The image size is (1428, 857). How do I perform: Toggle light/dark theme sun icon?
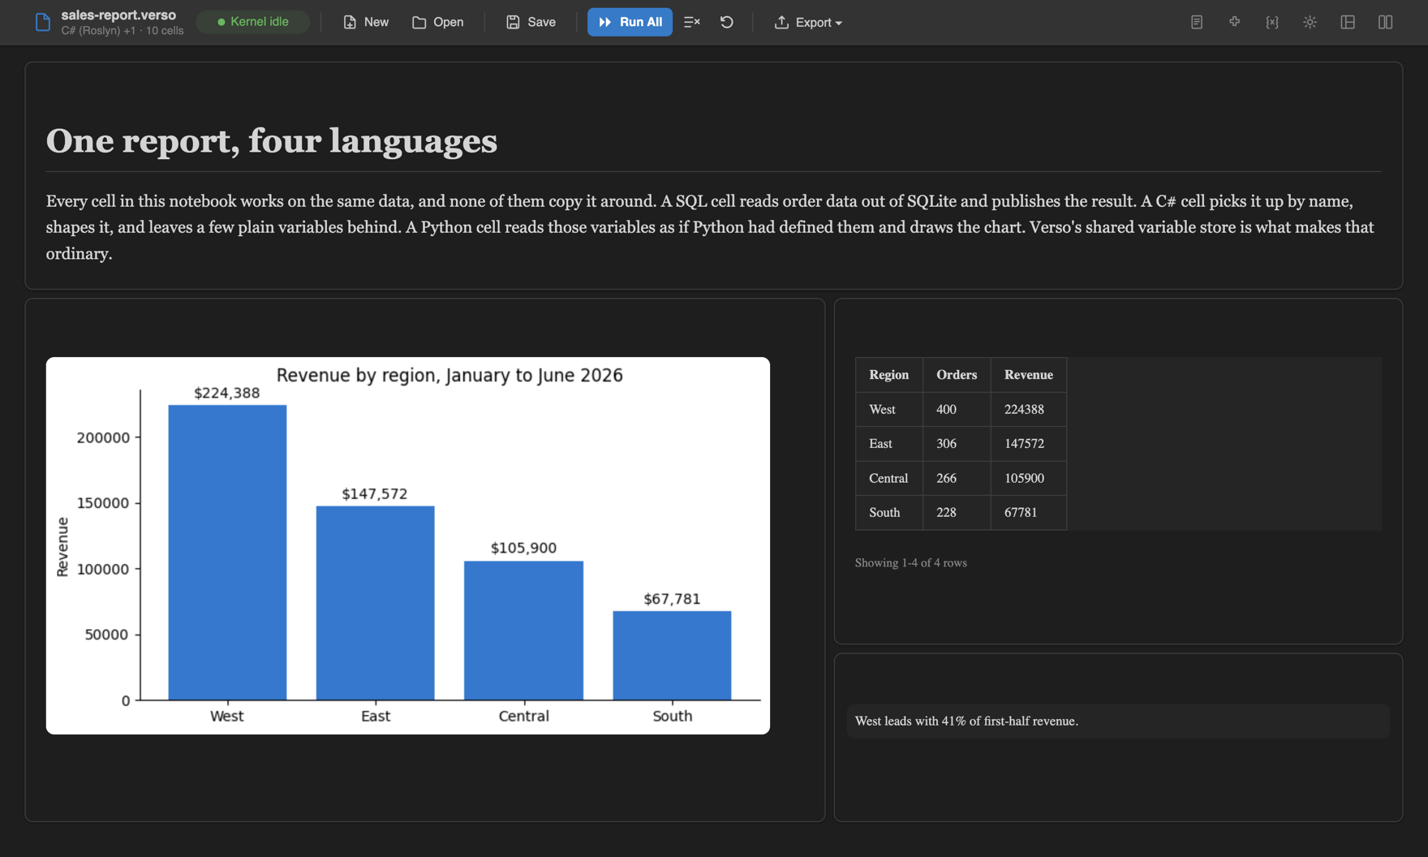tap(1310, 22)
